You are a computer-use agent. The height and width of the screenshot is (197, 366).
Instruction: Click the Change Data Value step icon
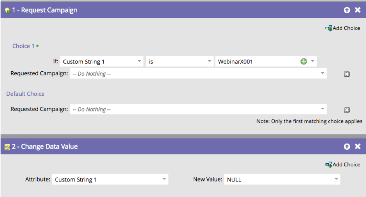pos(7,147)
